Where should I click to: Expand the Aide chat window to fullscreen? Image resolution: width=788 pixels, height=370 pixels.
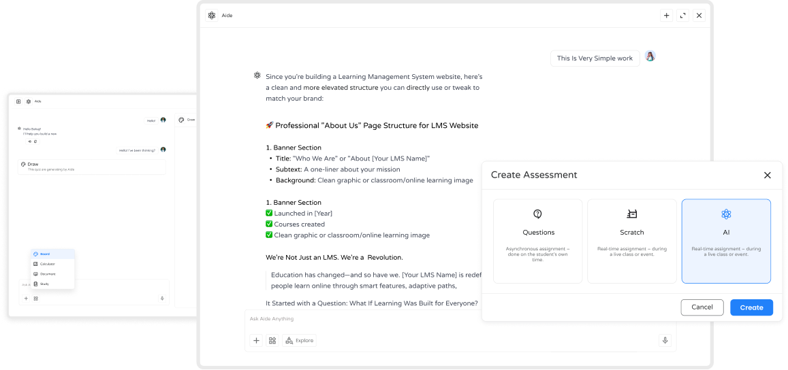682,15
